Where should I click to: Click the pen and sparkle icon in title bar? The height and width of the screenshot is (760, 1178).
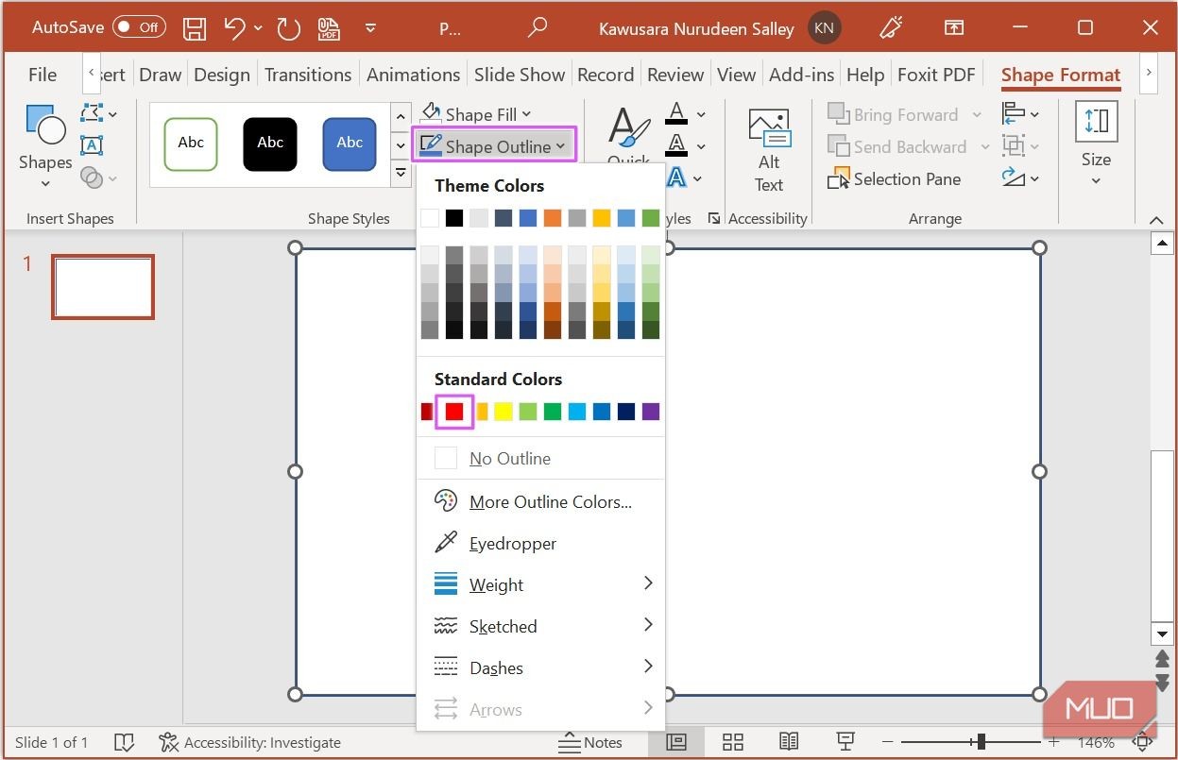(x=891, y=28)
